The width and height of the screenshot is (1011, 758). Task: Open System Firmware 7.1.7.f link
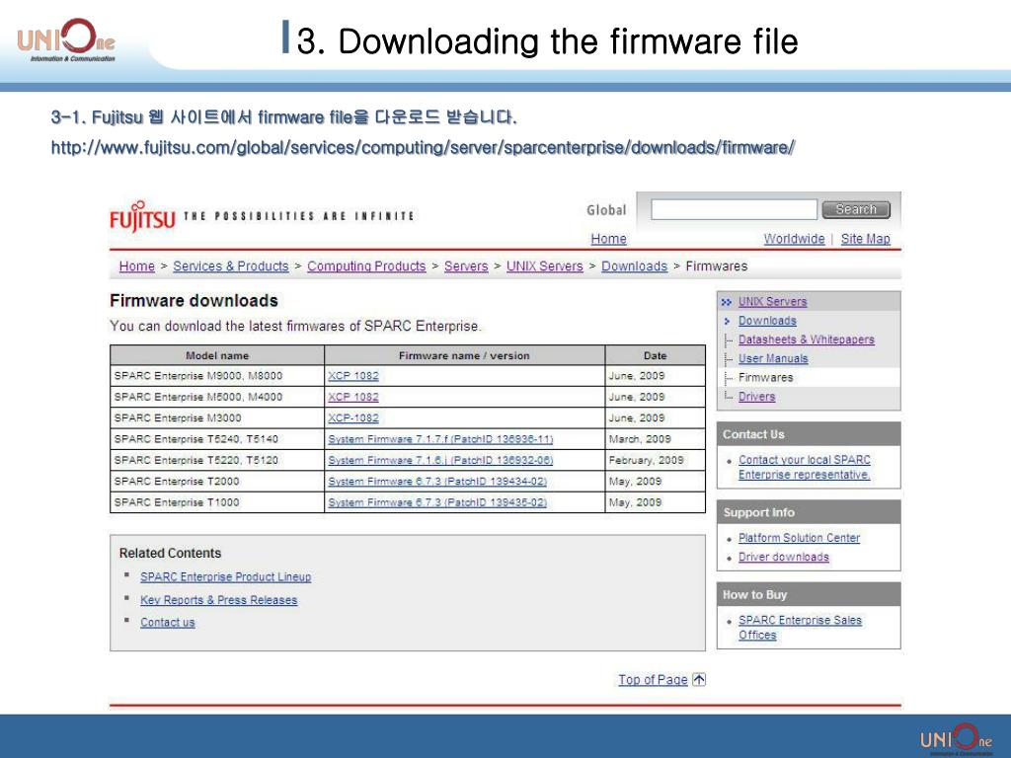pos(440,439)
